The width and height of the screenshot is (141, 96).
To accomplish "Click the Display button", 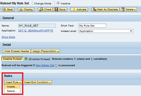I will [26, 9].
